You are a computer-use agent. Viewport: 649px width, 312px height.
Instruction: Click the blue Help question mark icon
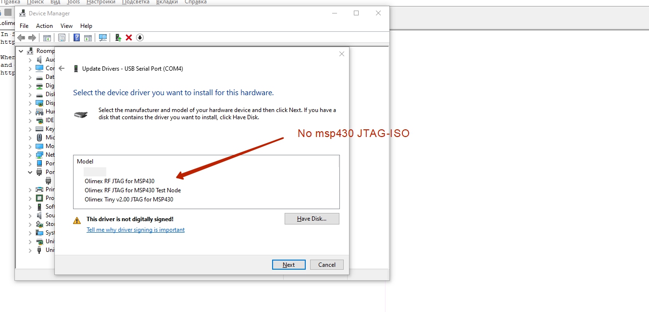click(x=76, y=37)
